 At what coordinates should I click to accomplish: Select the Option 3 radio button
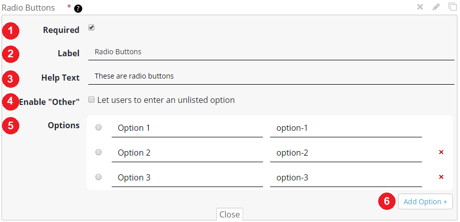[x=98, y=177]
